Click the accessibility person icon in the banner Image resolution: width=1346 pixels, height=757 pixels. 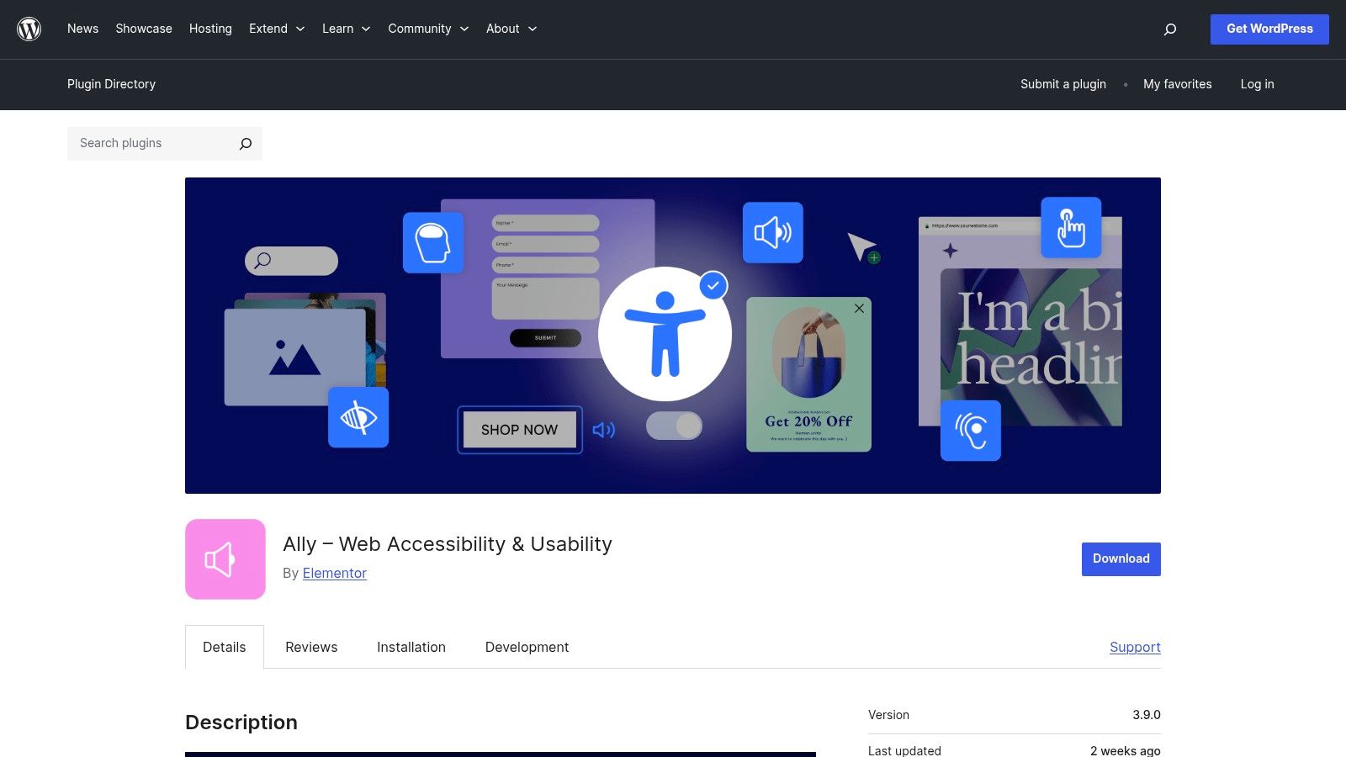pos(665,332)
